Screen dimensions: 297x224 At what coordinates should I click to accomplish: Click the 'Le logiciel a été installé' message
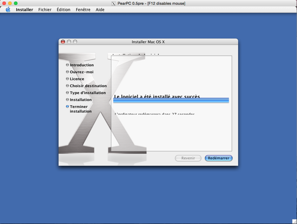pyautogui.click(x=157, y=96)
